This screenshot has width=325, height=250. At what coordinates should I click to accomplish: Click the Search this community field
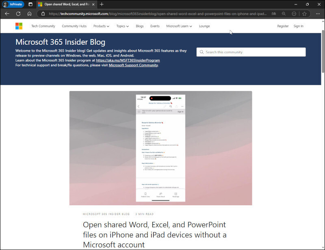pyautogui.click(x=251, y=52)
